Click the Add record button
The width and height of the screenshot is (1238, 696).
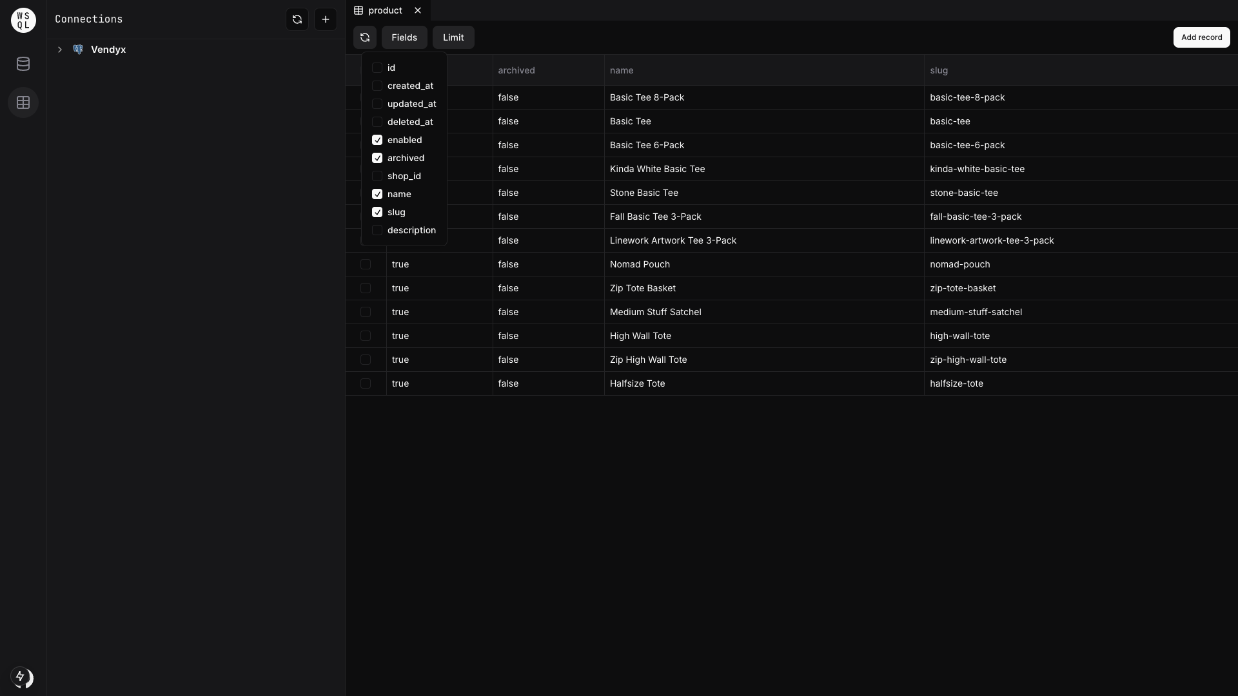1202,37
